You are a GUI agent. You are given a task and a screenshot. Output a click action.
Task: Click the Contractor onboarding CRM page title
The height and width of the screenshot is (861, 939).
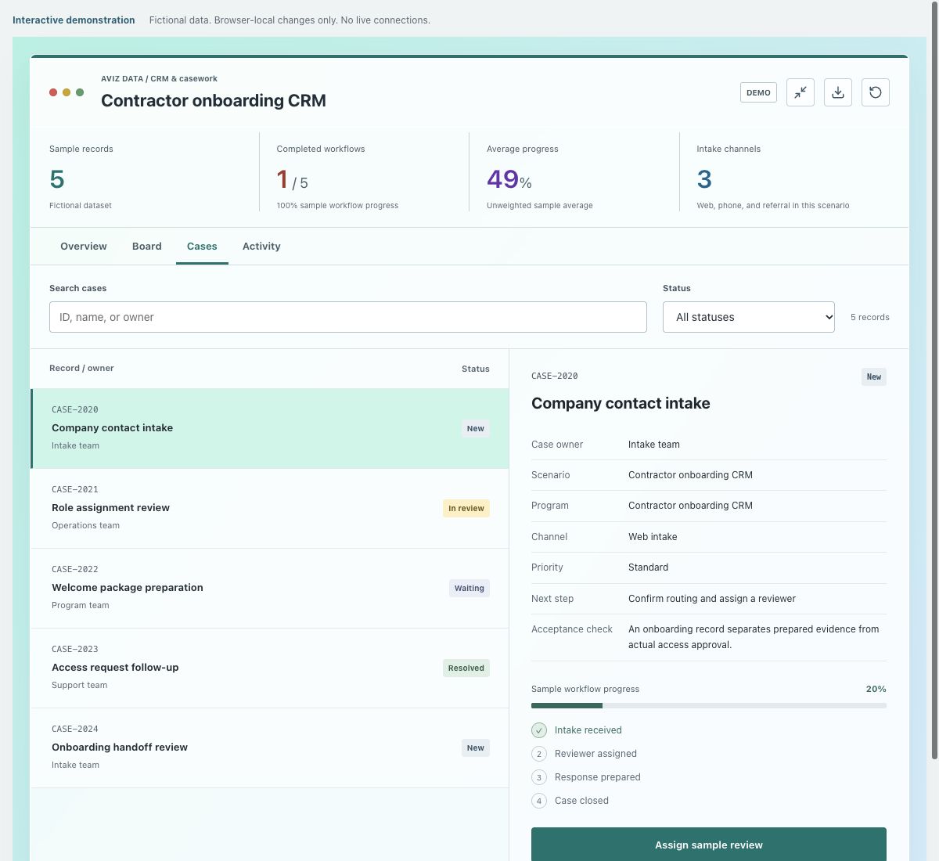214,100
